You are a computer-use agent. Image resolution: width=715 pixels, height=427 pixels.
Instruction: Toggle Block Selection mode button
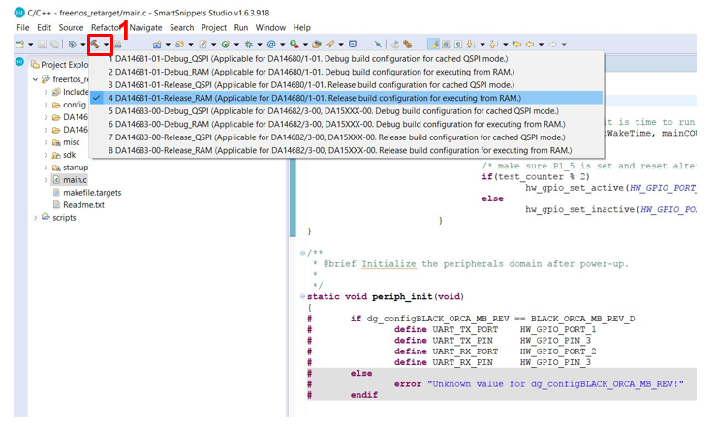point(446,45)
